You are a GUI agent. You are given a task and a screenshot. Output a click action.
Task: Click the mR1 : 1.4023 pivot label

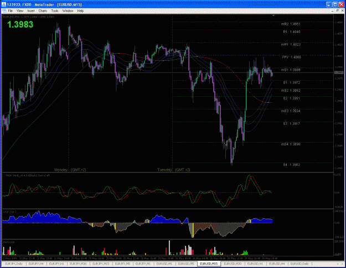coord(291,45)
